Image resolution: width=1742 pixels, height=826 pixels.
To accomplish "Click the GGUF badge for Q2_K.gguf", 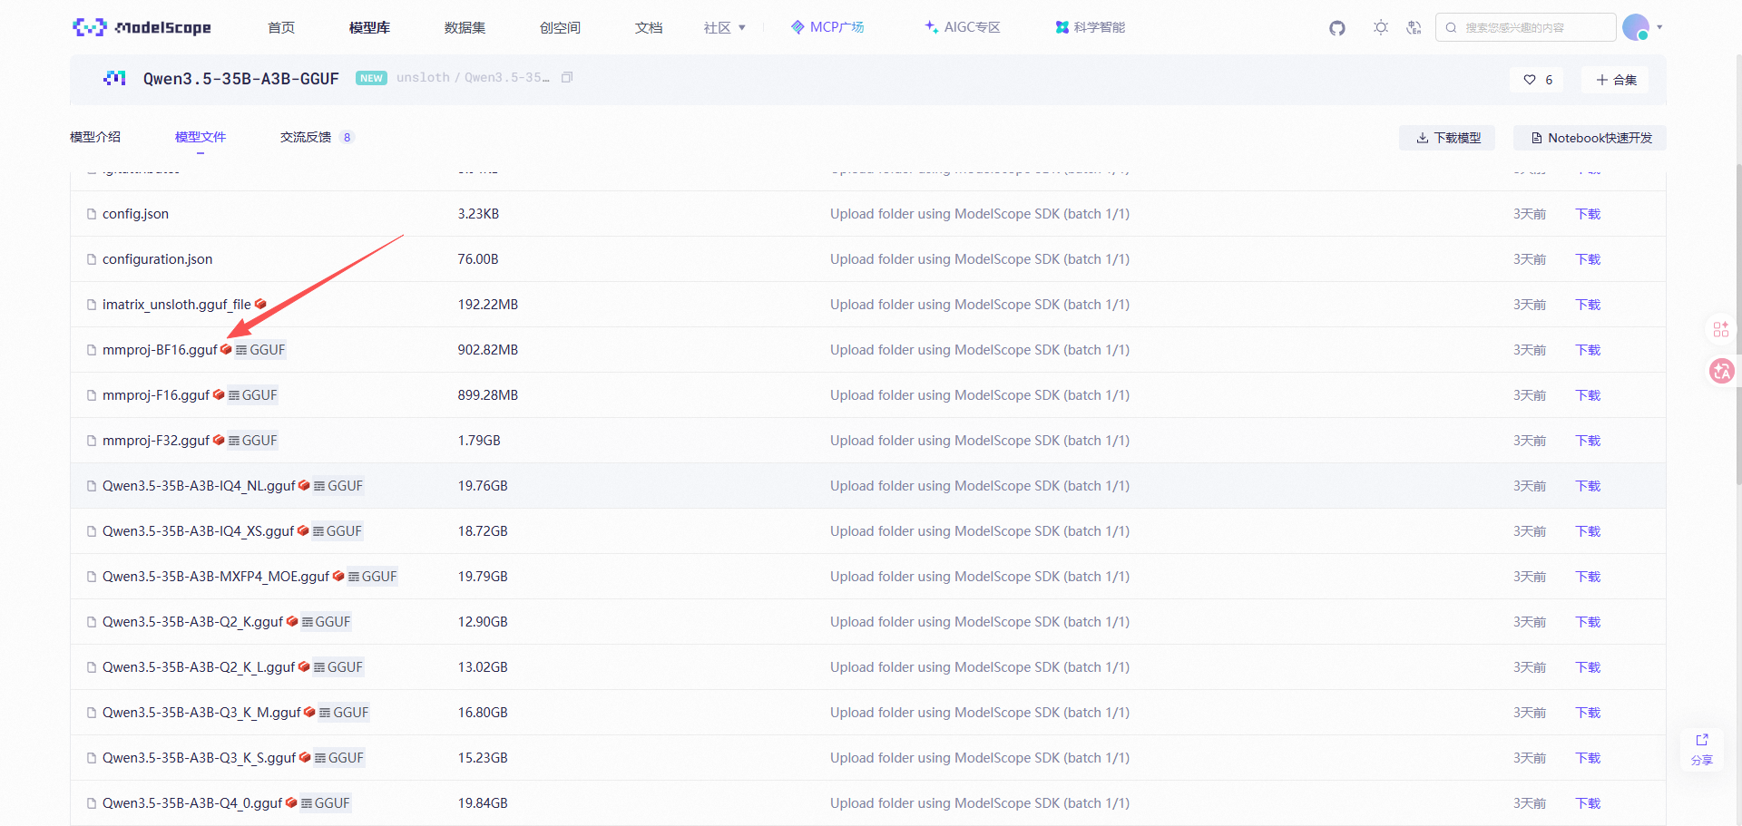I will point(327,622).
